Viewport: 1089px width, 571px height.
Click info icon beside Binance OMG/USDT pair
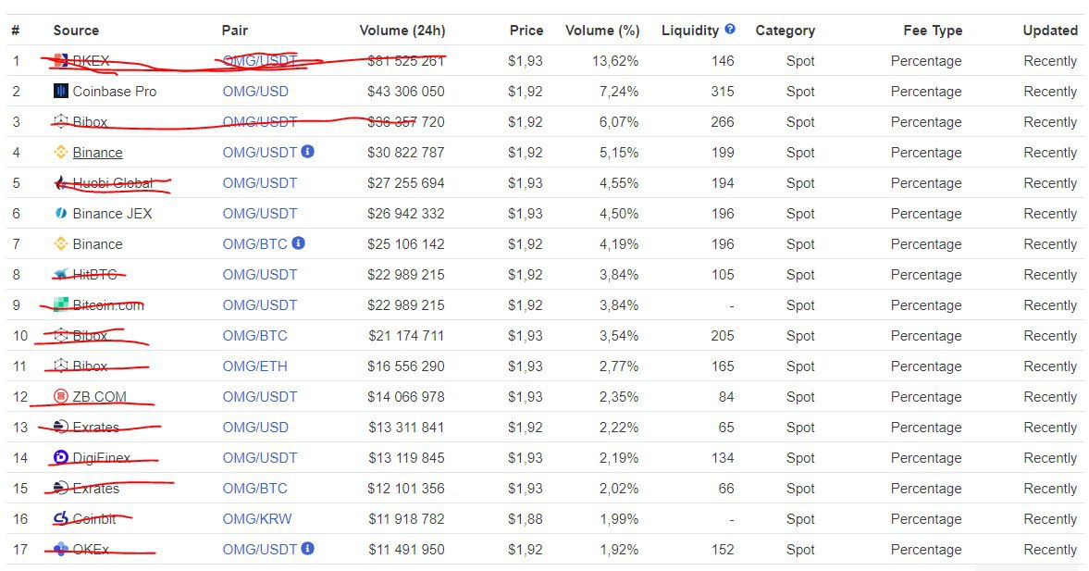coord(308,152)
